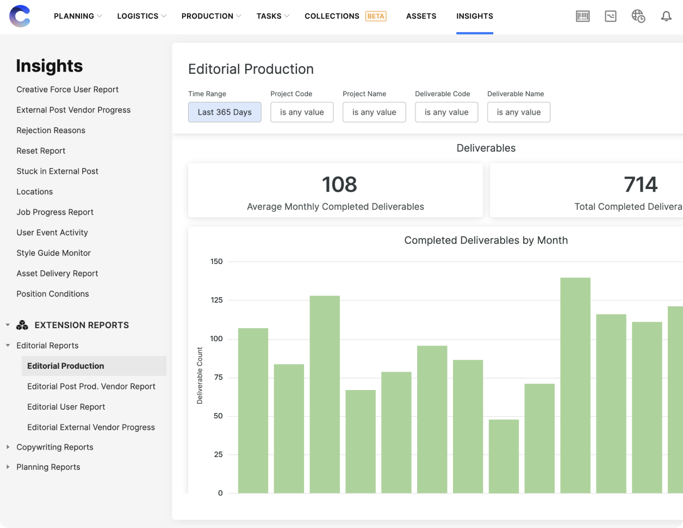Set the Project Code filter value
Screen dimensions: 683x528
(x=302, y=112)
